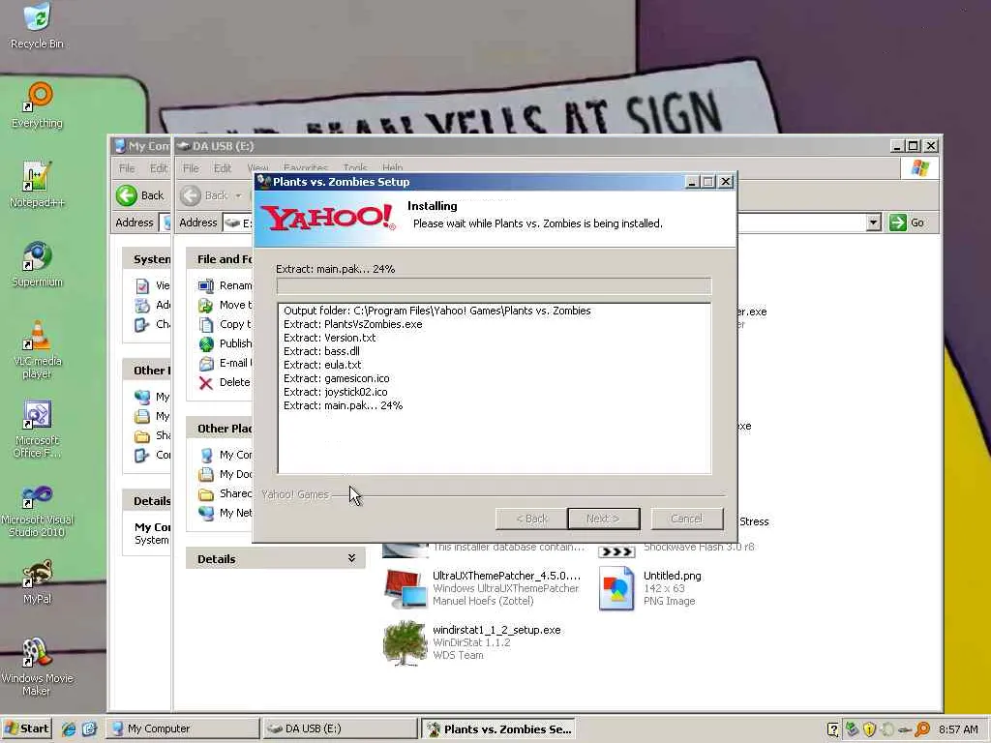Click the 'Output folder' log line

point(436,311)
